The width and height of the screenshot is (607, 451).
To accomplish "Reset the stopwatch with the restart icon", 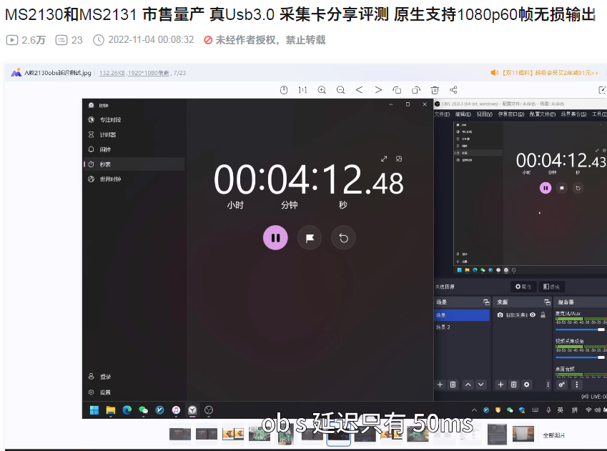I will coord(343,237).
